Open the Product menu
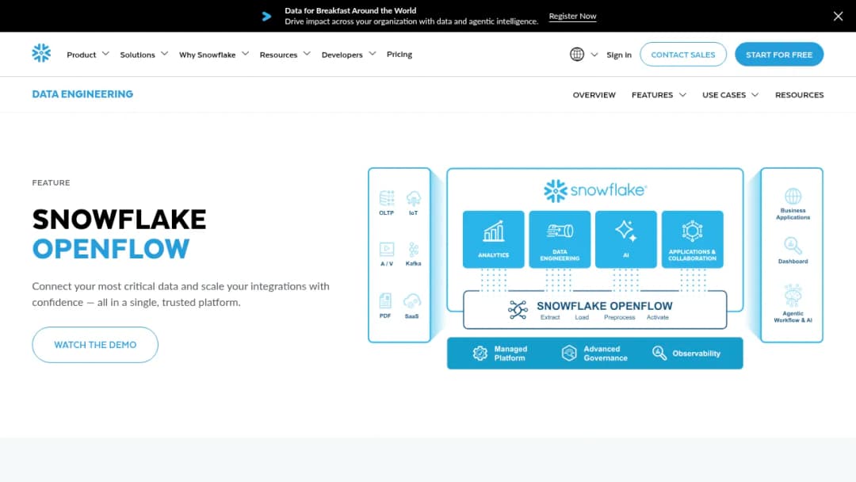 (x=82, y=55)
